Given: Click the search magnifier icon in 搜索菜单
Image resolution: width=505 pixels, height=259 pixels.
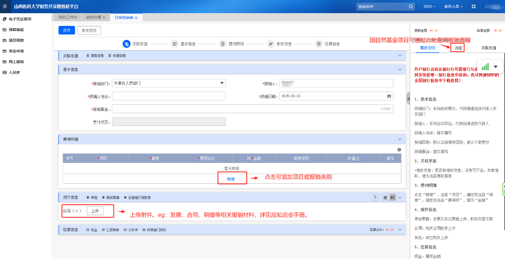Looking at the screenshot, I should [x=411, y=7].
